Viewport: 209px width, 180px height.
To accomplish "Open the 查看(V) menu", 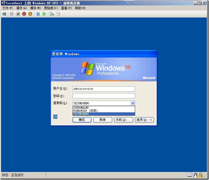I will (x=66, y=8).
